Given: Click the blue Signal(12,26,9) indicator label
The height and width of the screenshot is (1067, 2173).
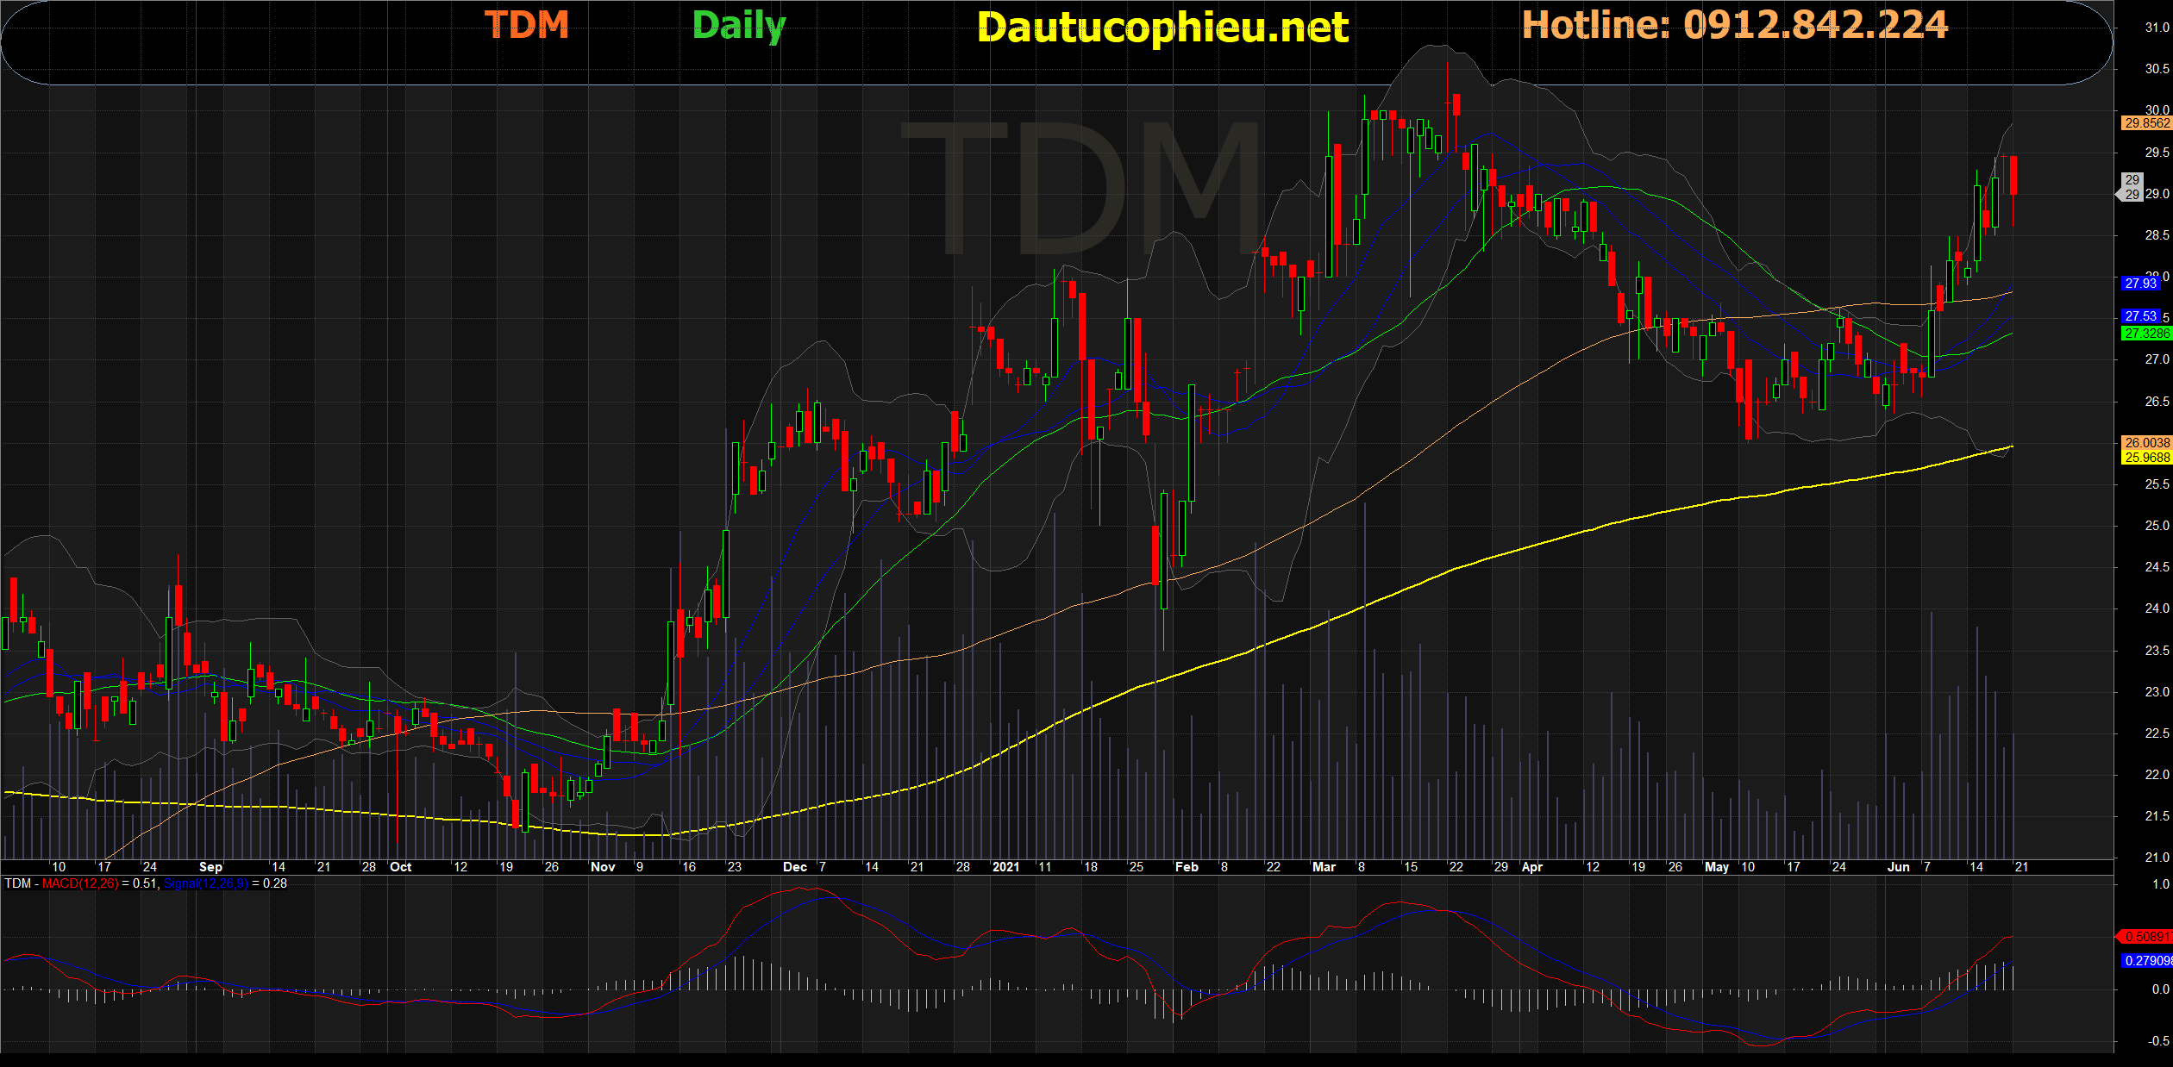Looking at the screenshot, I should pos(205,883).
